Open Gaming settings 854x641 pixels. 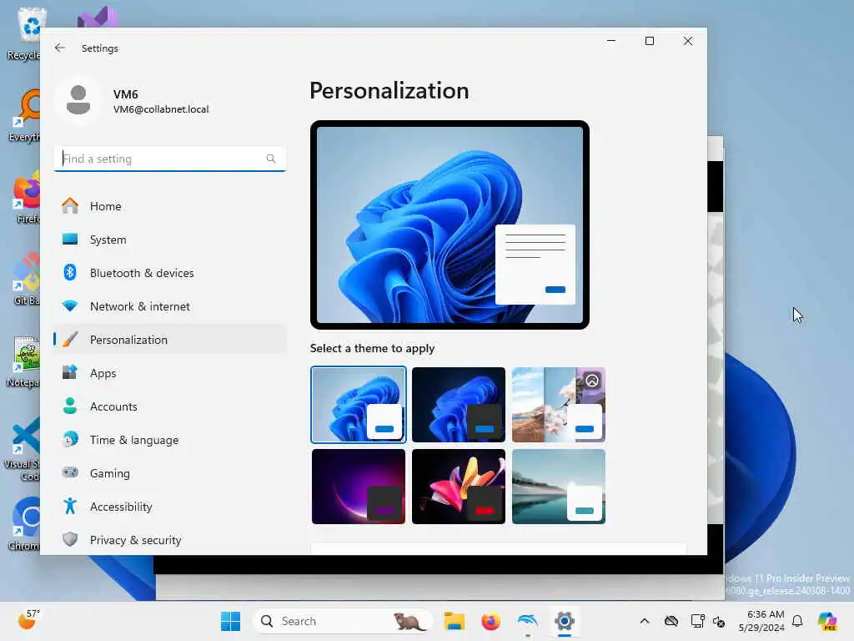point(170,473)
